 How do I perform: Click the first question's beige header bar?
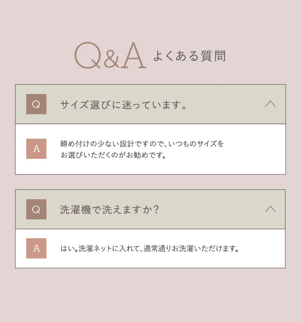click(150, 104)
